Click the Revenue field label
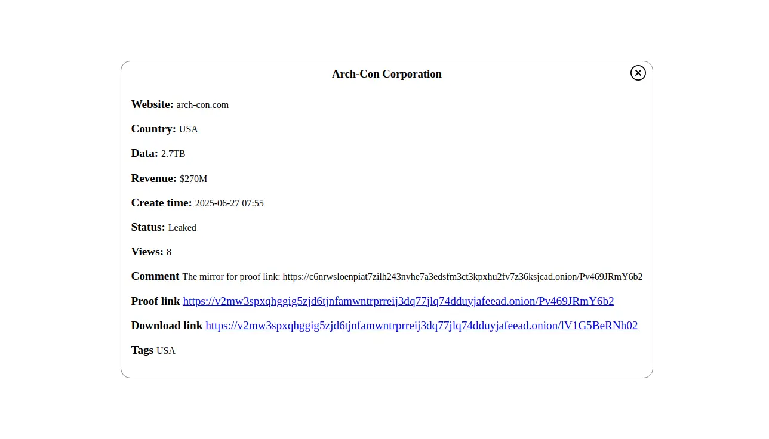Screen dimensions: 769x439 [154, 178]
